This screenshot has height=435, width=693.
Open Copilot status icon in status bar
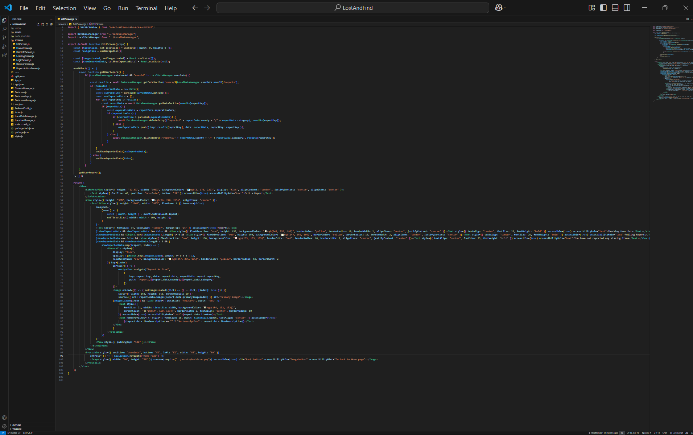click(x=687, y=433)
